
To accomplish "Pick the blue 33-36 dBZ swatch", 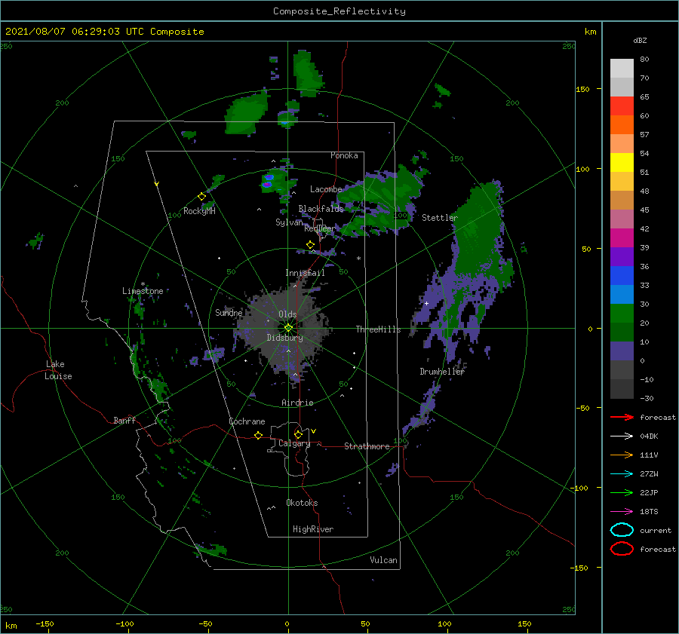I will pyautogui.click(x=622, y=275).
